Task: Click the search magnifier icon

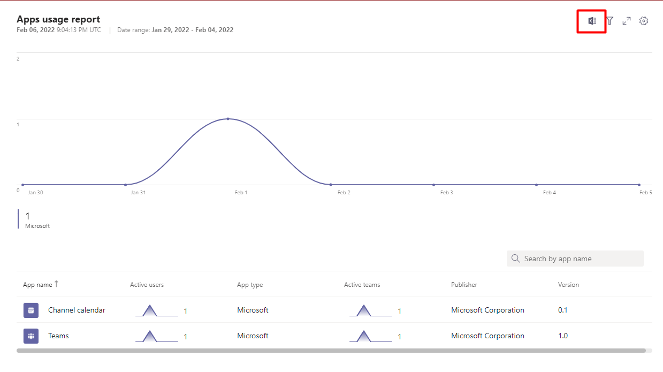Action: pos(516,259)
